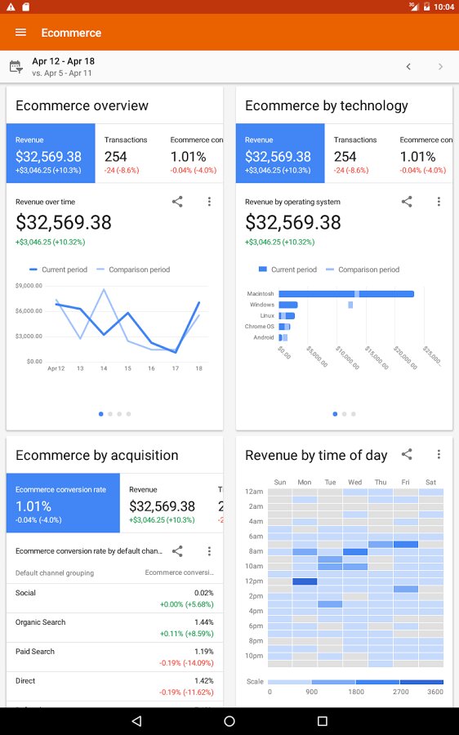This screenshot has width=459, height=735.
Task: Tap the Paid Search channel row
Action: 114,657
